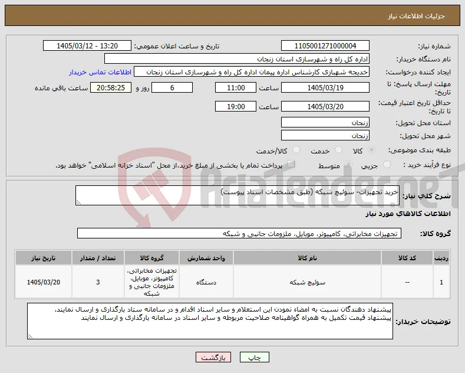This screenshot has height=373, width=465.
Task: Select the کالا/خدمت radio button
Action: point(296,150)
